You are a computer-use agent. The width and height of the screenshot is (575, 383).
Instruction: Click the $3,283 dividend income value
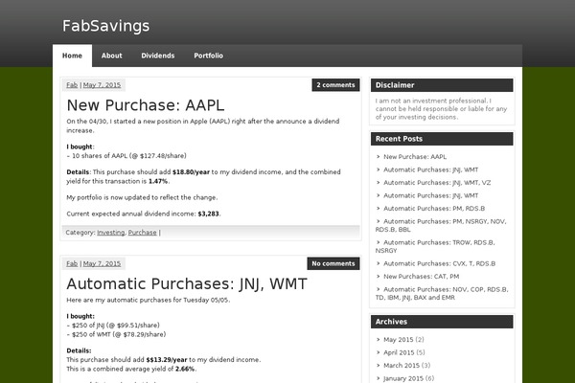tap(208, 214)
